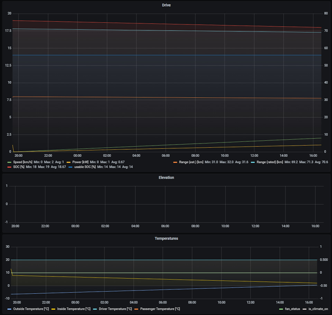Click the 'Avg: 0.67' power legend value
This screenshot has height=315, width=332.
click(x=118, y=162)
